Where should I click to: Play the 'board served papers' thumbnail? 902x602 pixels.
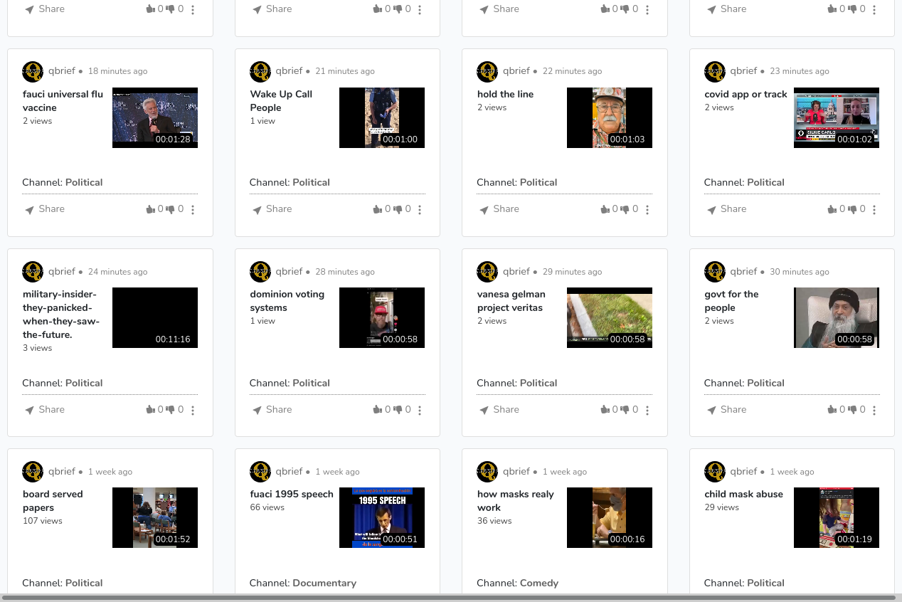click(155, 517)
